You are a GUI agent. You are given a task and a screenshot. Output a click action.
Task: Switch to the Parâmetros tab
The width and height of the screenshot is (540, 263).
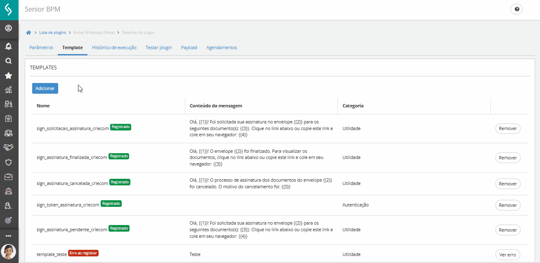[x=41, y=47]
